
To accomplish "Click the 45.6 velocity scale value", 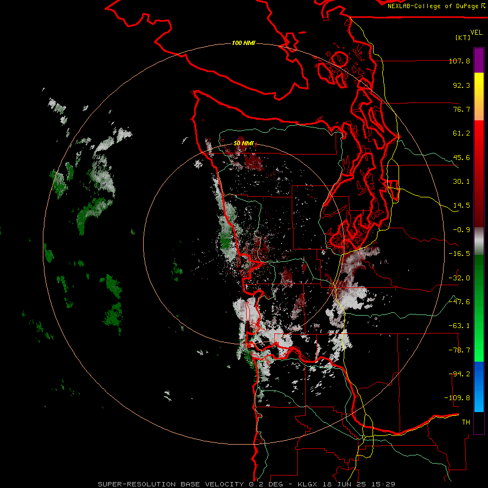I will click(x=461, y=157).
